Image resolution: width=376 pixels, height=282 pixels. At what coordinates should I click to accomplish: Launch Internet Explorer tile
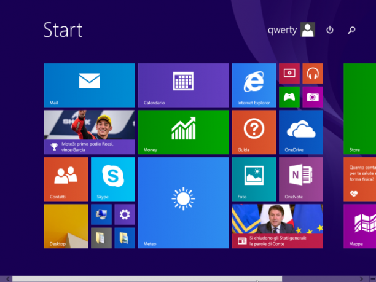click(254, 85)
